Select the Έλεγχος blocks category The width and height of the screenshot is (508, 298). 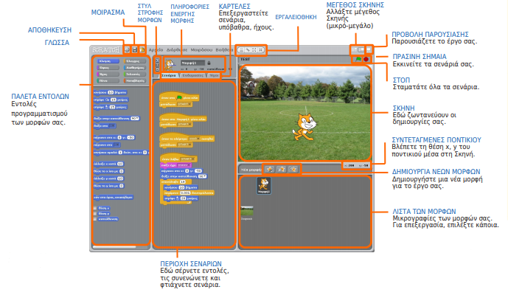coord(134,61)
